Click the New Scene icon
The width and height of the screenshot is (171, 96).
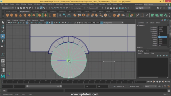[18, 8]
